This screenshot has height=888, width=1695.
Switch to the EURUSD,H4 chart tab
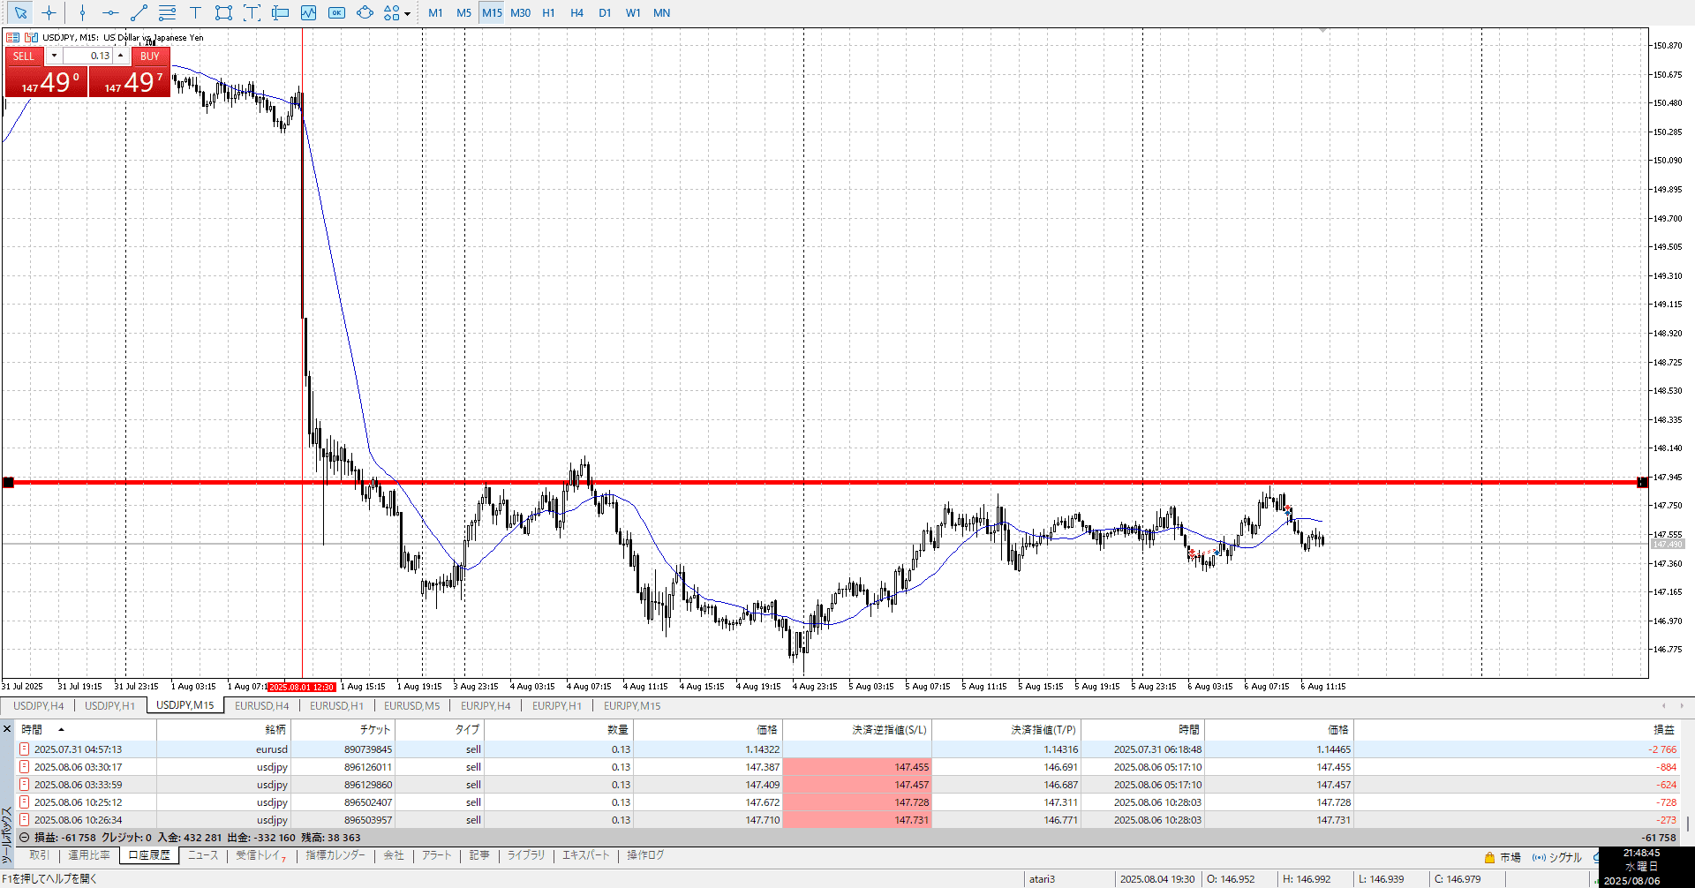261,705
